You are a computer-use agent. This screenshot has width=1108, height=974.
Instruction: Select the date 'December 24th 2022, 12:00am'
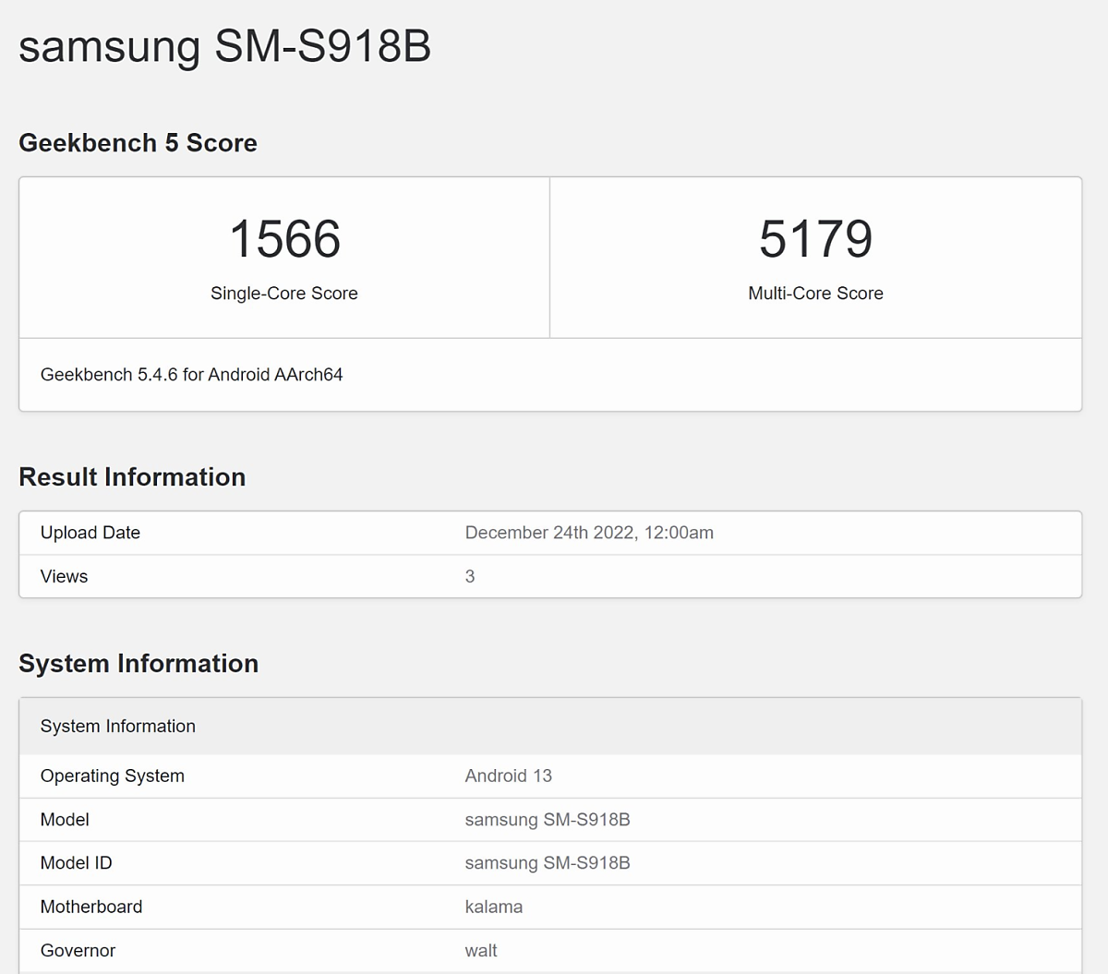coord(589,533)
